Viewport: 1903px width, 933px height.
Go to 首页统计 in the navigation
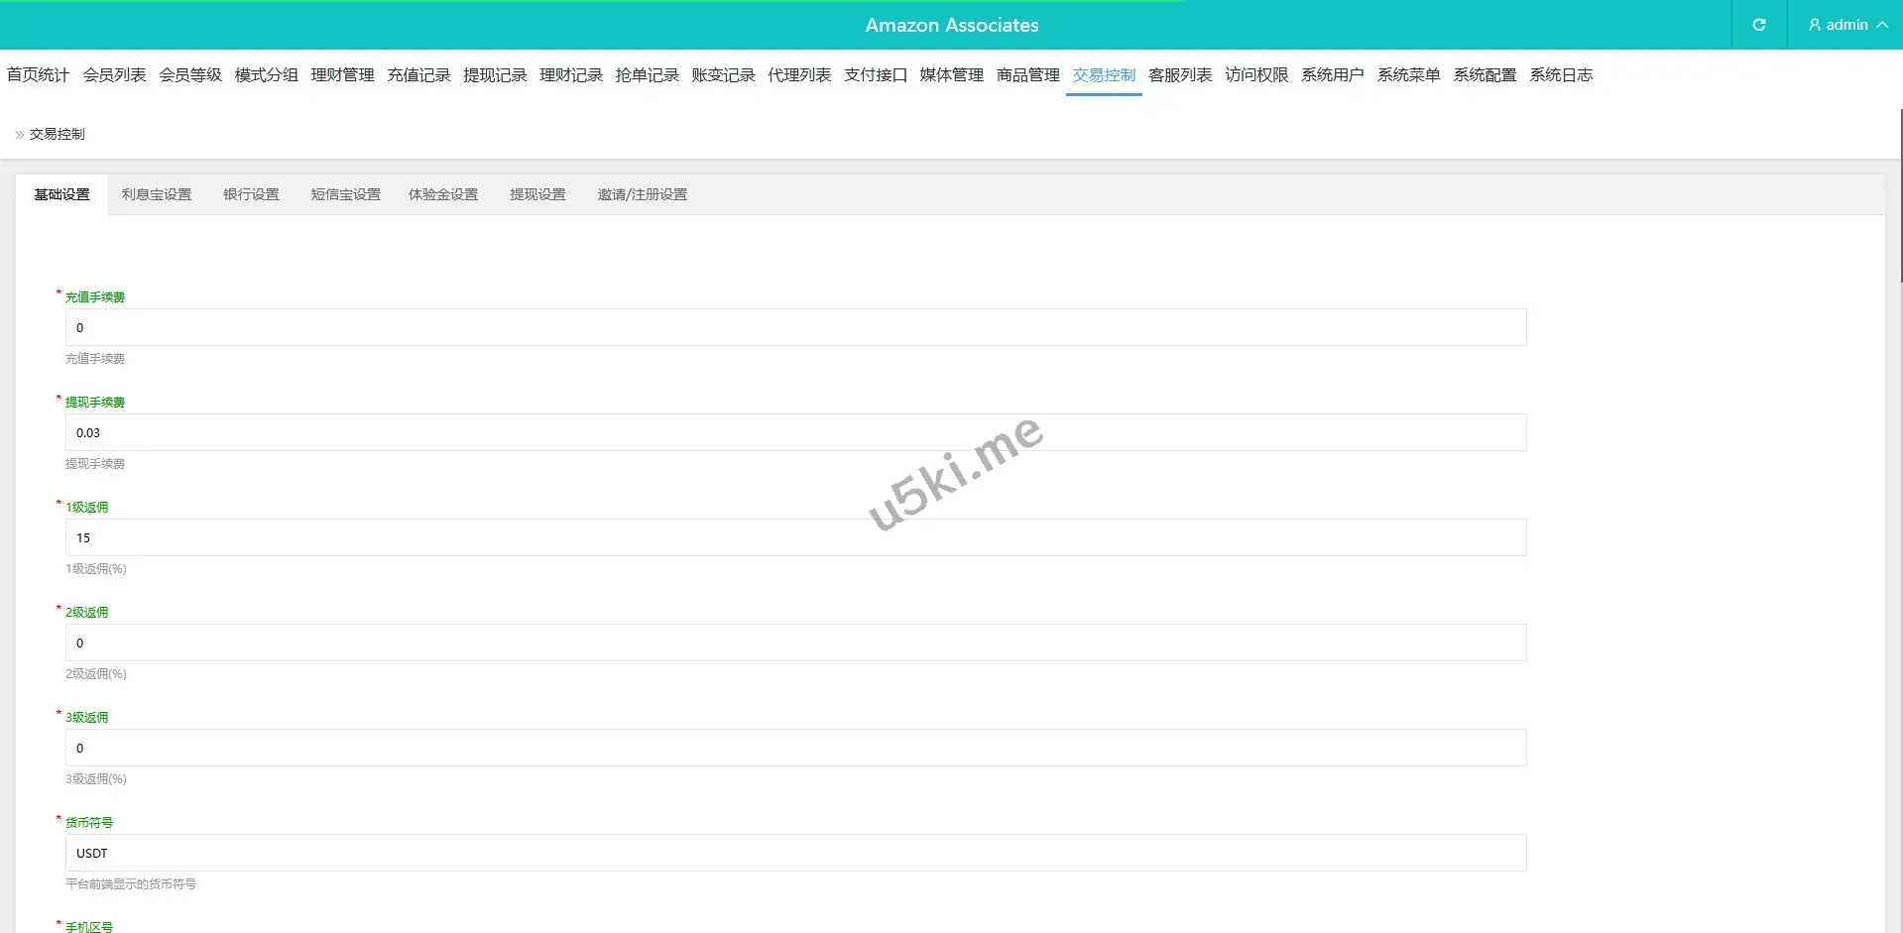click(x=38, y=75)
